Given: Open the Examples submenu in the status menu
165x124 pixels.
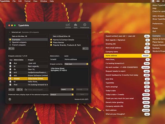Looking at the screenshot, I should (158, 36).
